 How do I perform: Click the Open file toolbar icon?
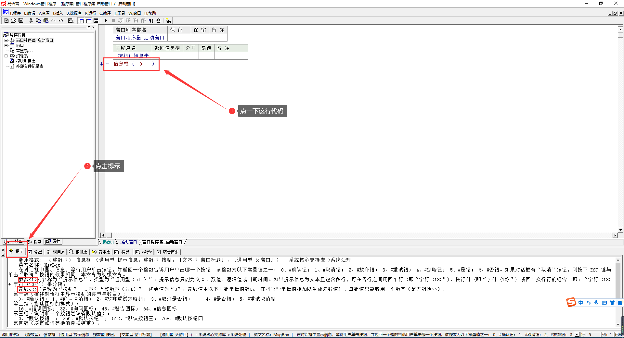pos(14,20)
